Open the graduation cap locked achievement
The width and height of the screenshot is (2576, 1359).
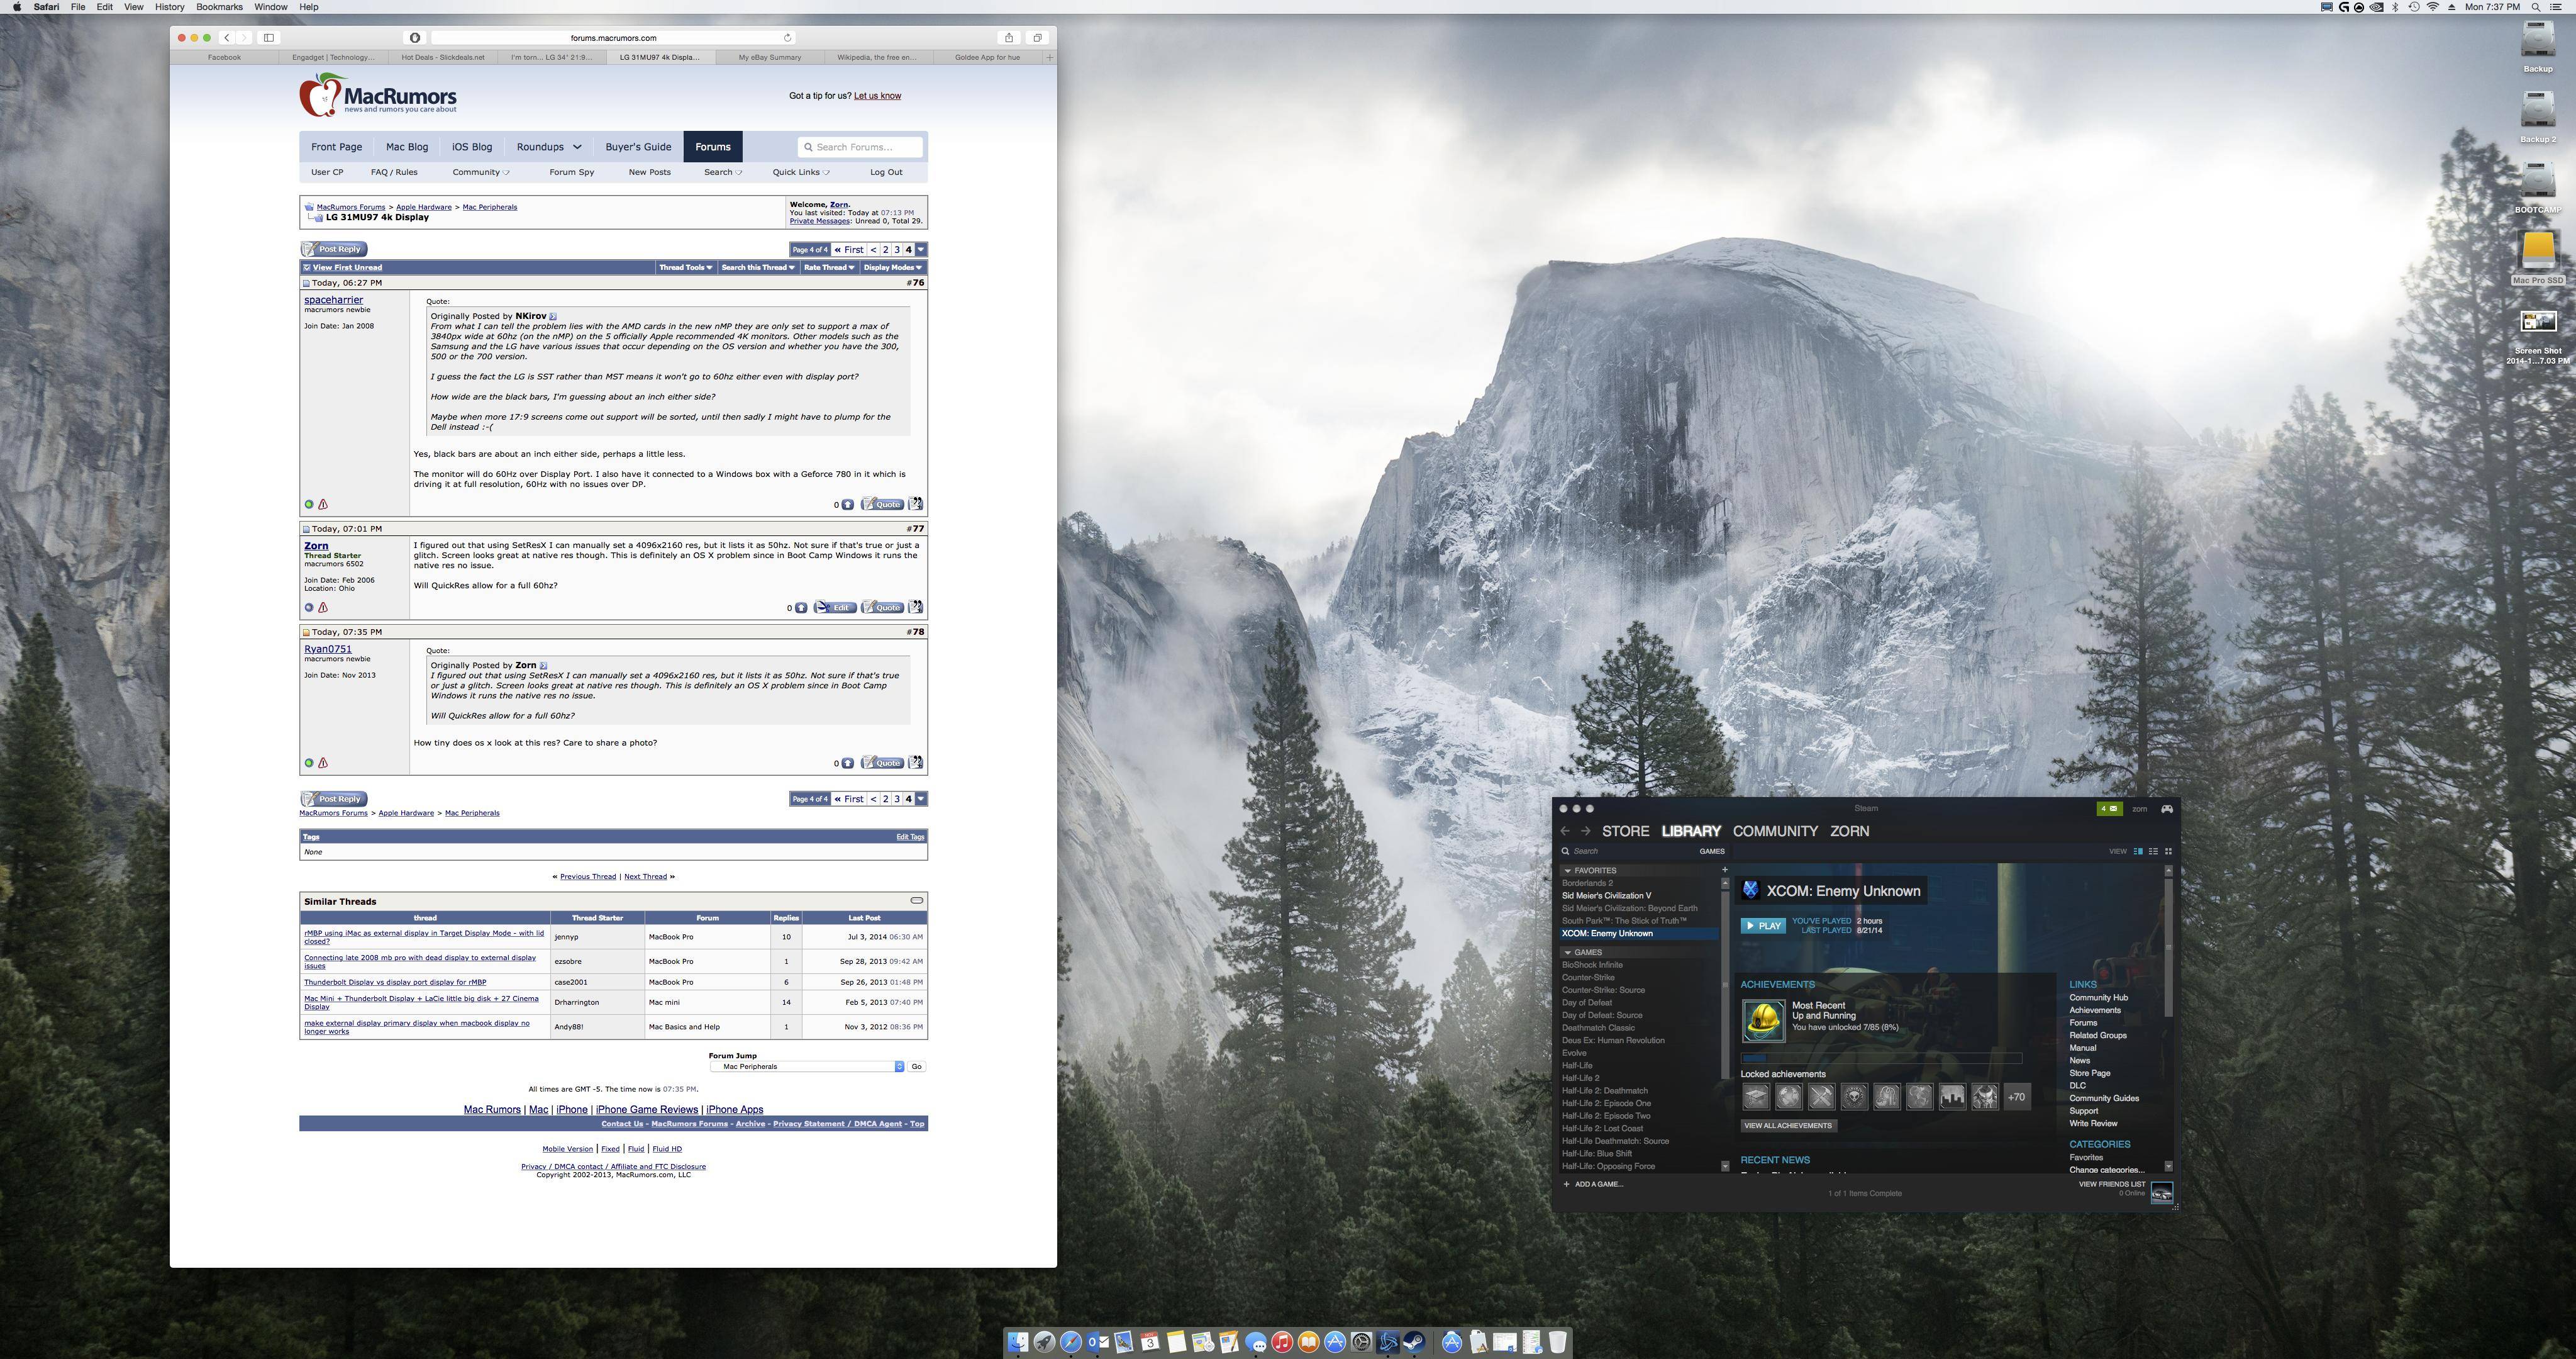click(x=1756, y=1097)
